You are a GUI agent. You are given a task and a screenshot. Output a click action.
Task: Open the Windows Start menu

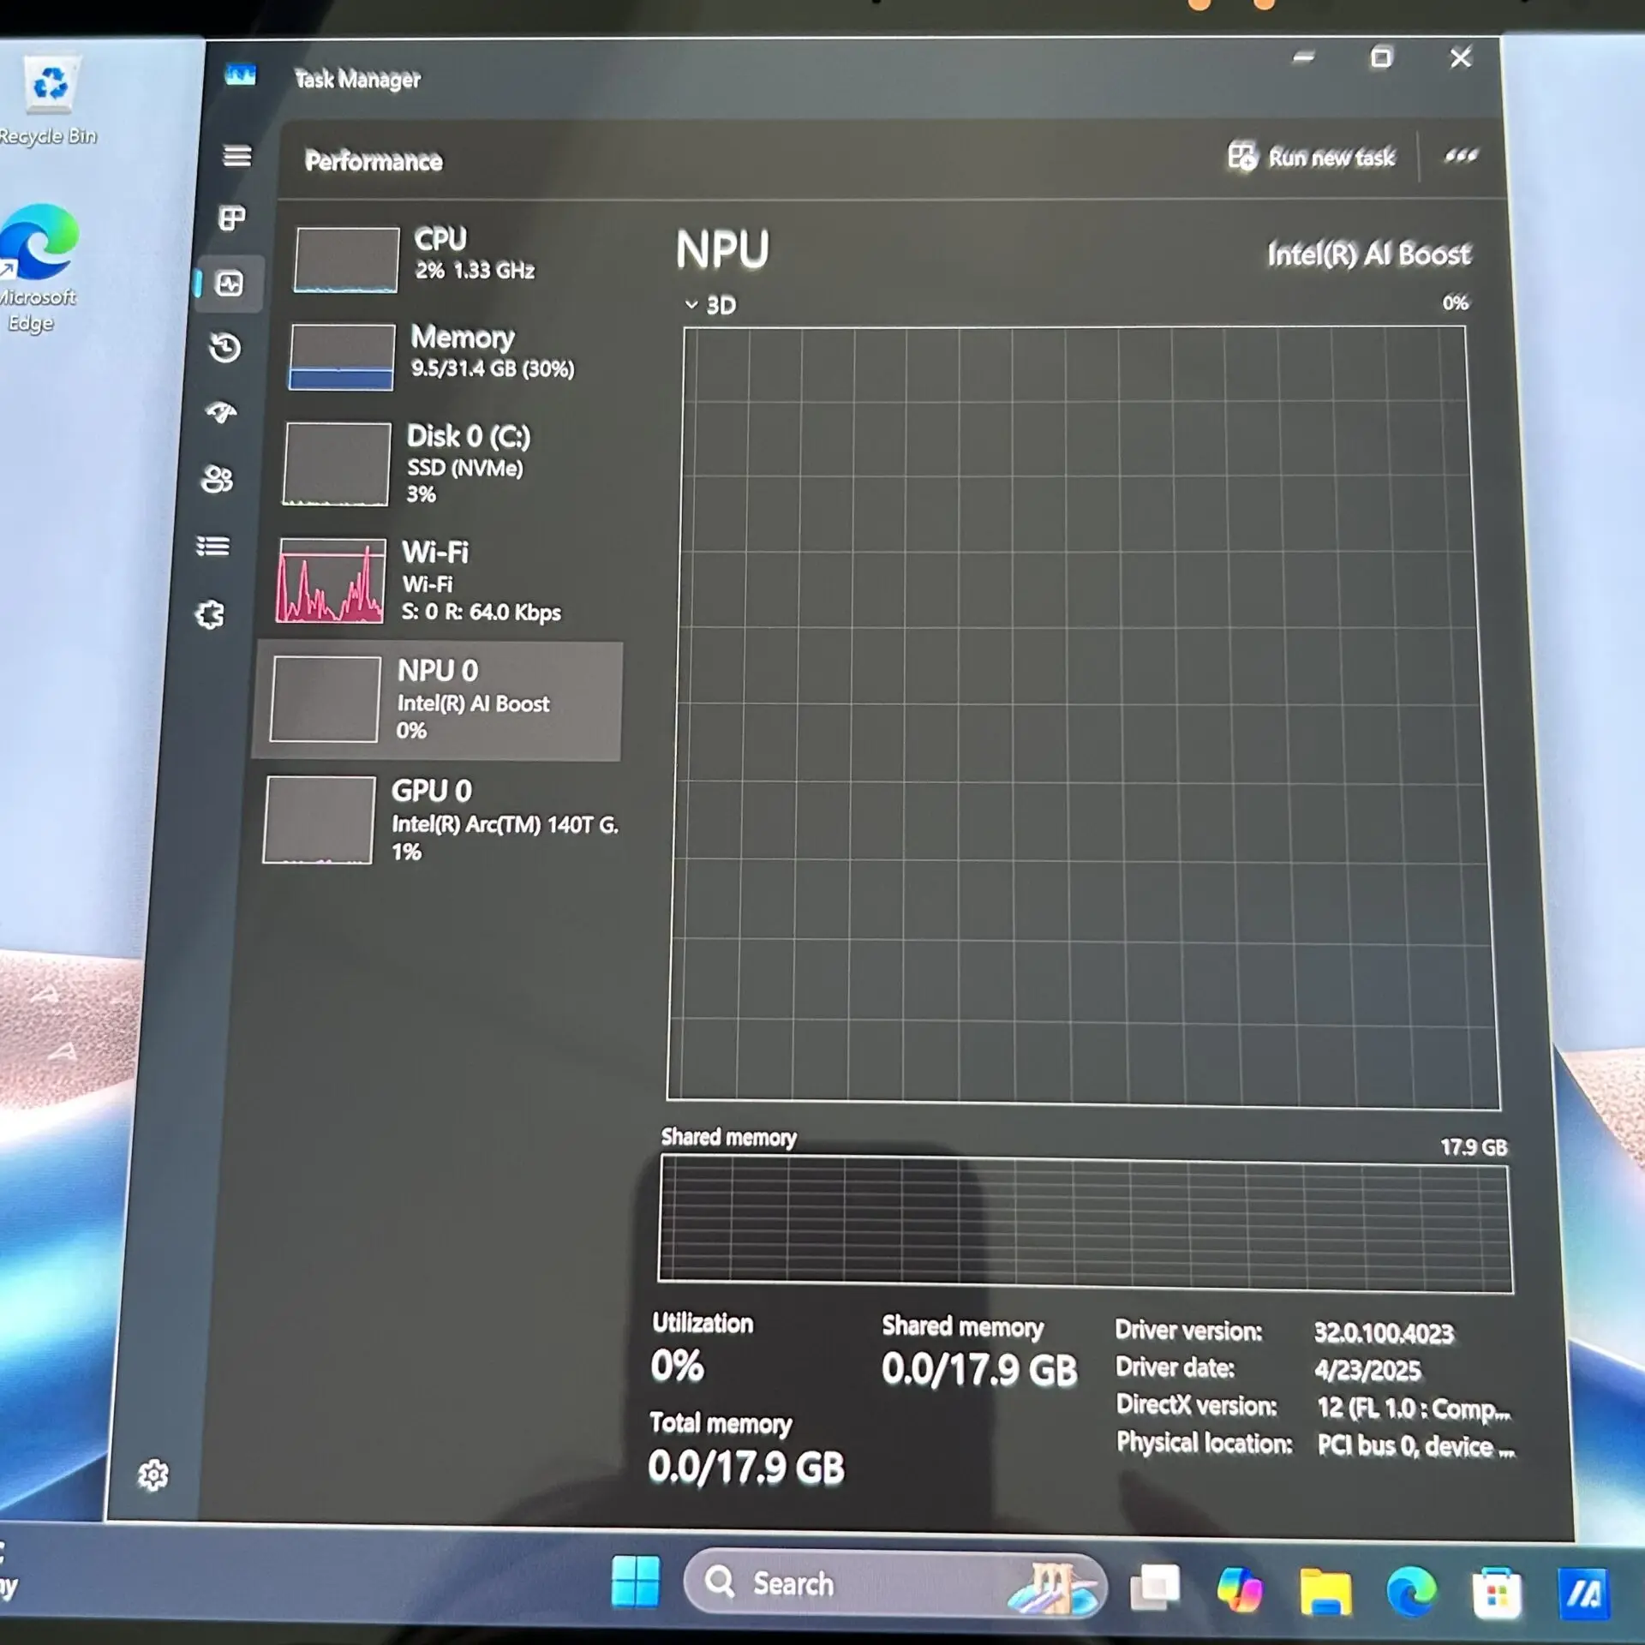pyautogui.click(x=636, y=1582)
